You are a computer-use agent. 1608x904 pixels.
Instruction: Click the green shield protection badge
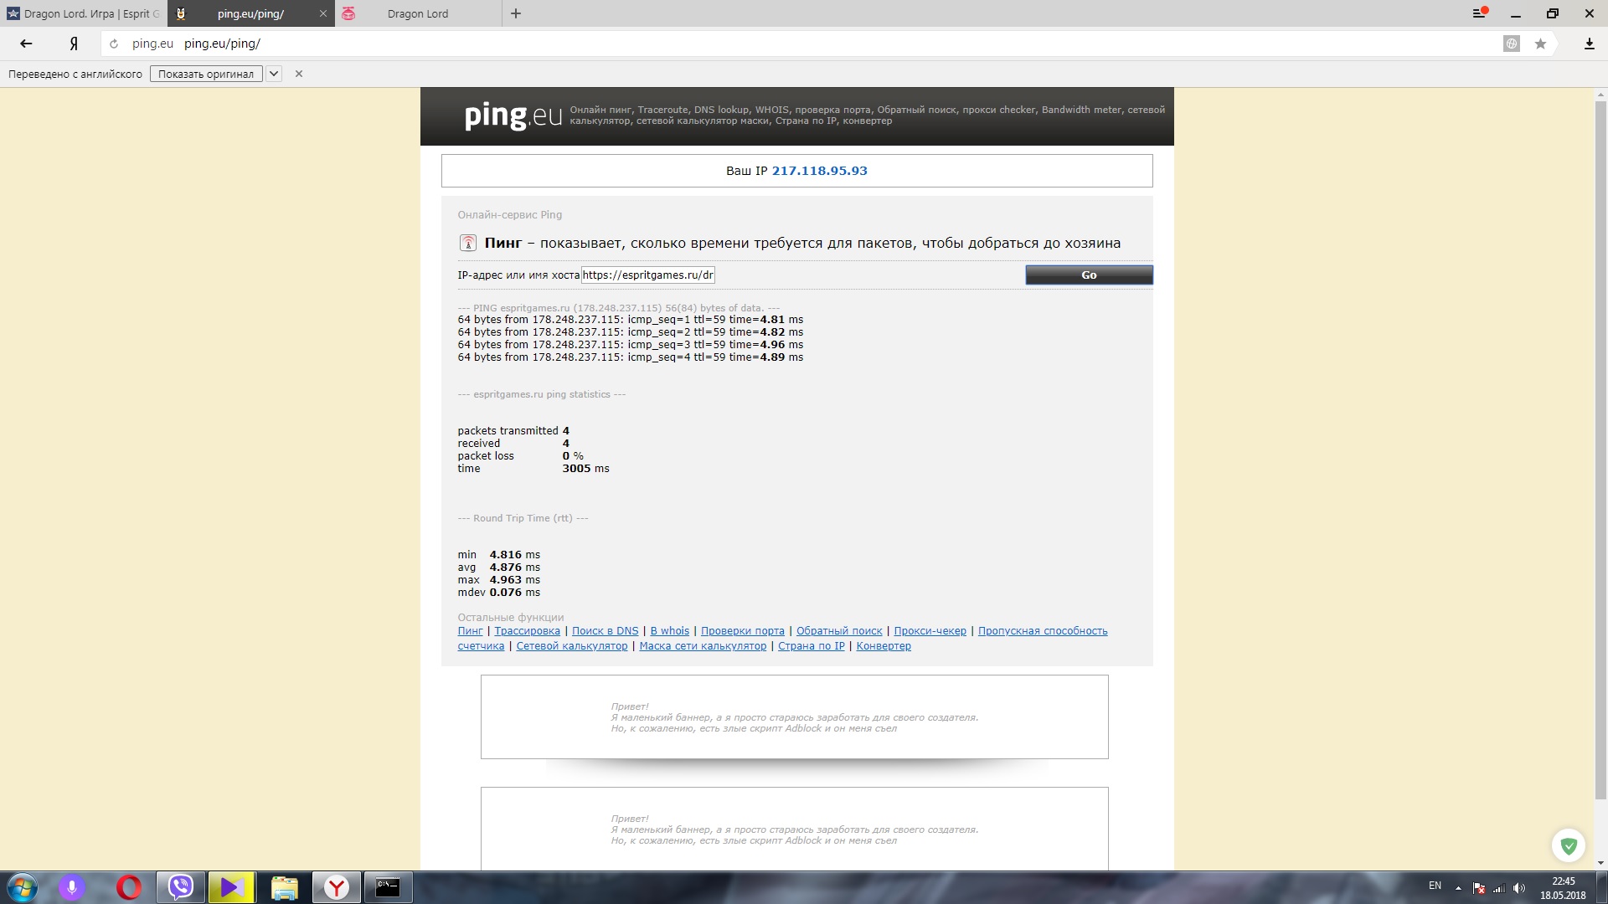point(1569,846)
